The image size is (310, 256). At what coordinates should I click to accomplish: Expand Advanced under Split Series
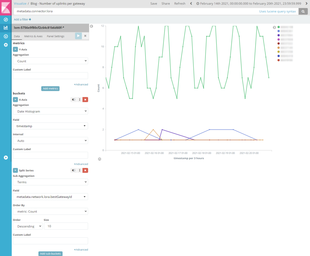click(x=81, y=250)
